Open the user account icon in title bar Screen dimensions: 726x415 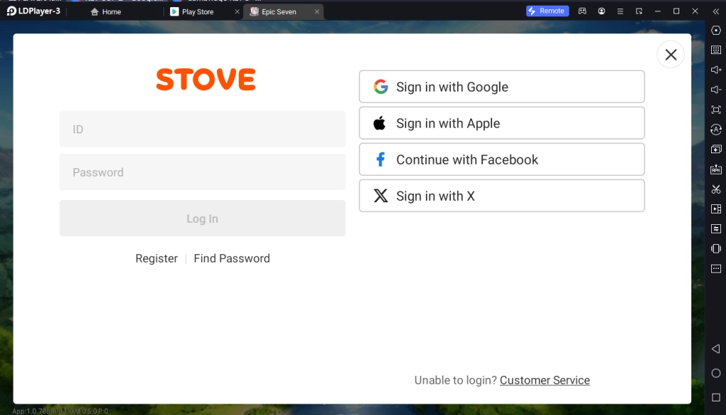tap(601, 11)
